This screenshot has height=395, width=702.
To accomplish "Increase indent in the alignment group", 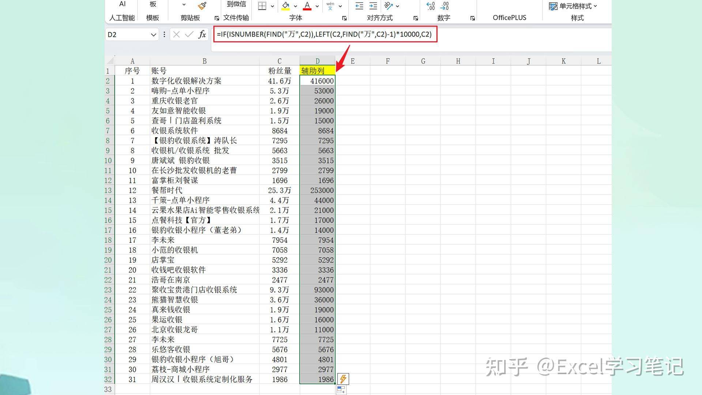I will tap(373, 6).
